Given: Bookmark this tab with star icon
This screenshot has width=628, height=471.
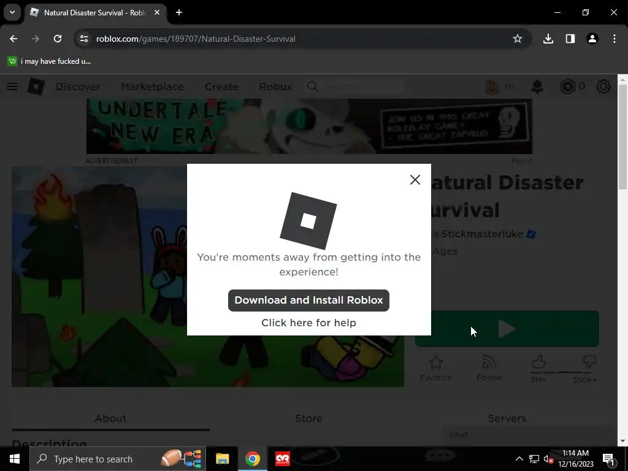Looking at the screenshot, I should pos(518,39).
